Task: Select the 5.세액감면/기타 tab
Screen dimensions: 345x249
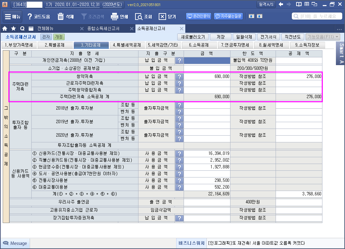Action: coord(163,45)
